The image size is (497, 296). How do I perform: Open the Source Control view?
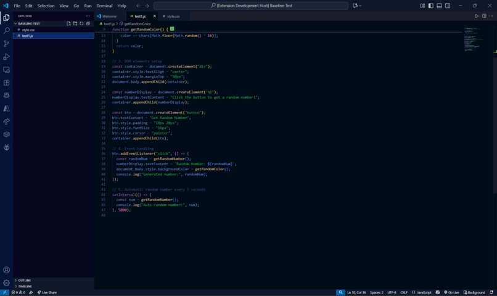[x=6, y=43]
